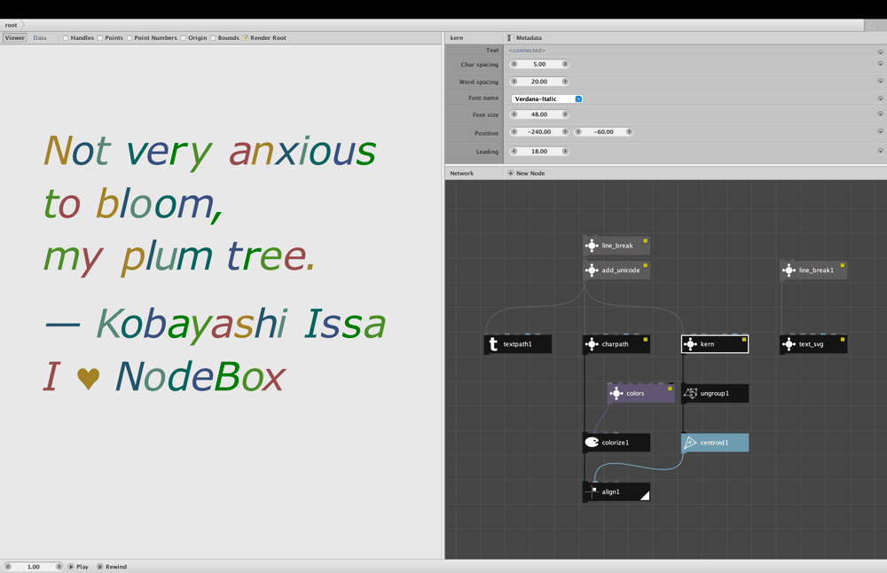Open the Metadata icon
The image size is (887, 573).
tap(510, 38)
